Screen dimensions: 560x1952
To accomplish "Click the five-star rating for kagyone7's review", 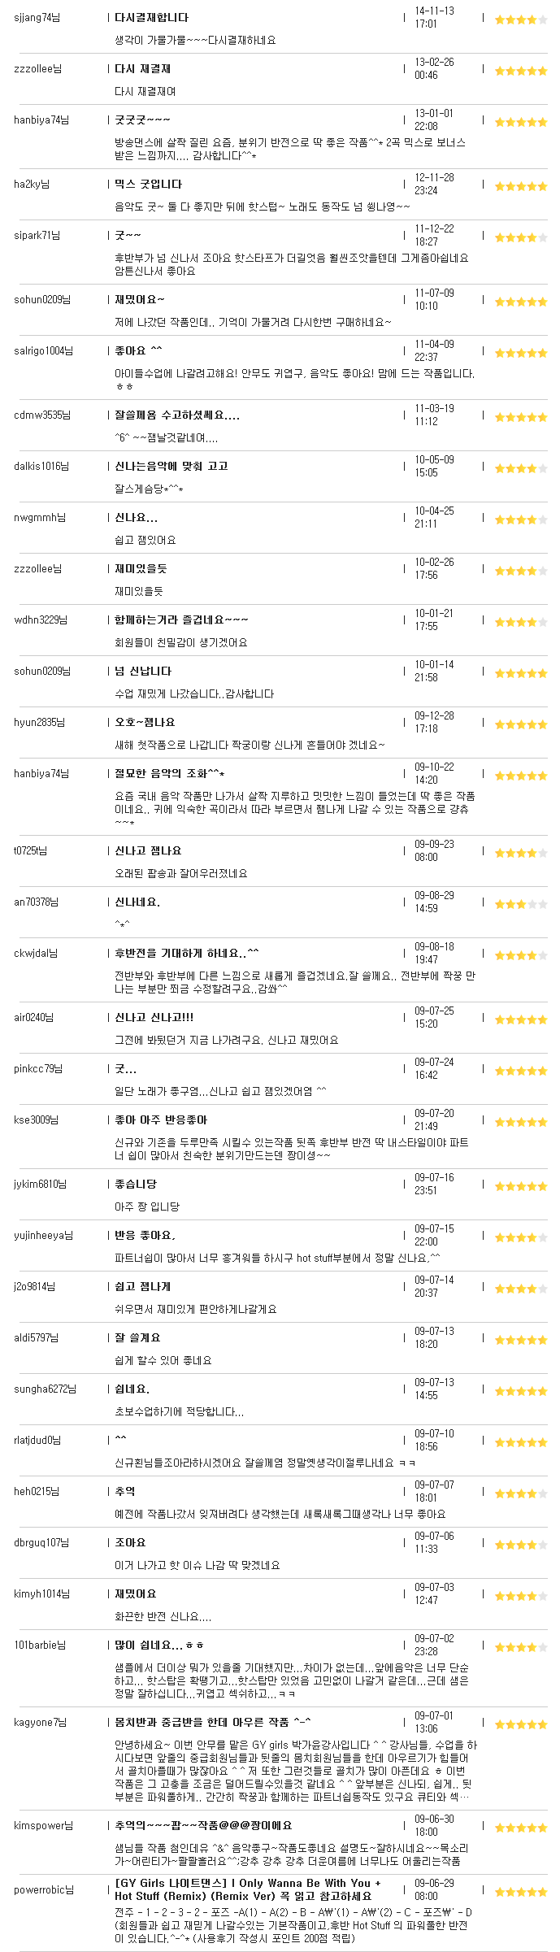I will [x=521, y=1724].
